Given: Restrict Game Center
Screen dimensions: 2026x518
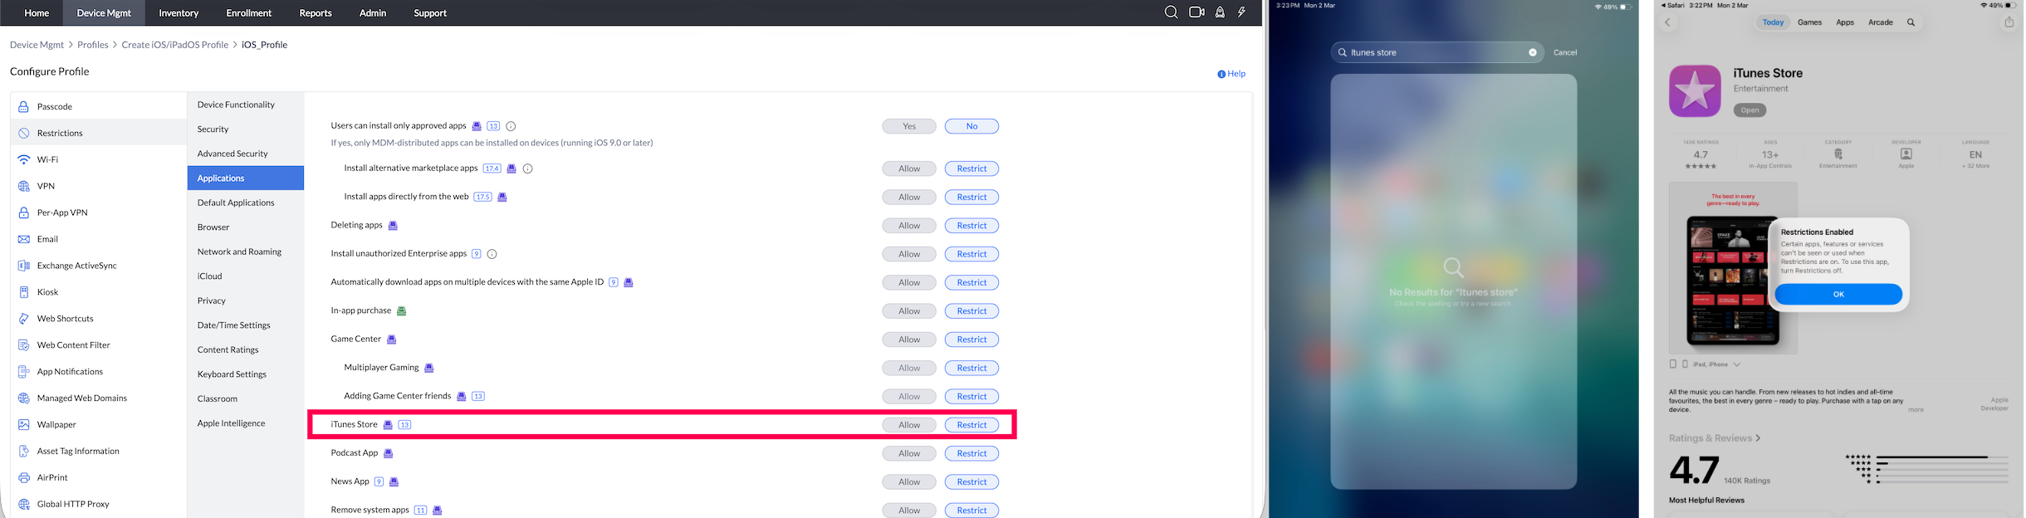Looking at the screenshot, I should pos(971,340).
